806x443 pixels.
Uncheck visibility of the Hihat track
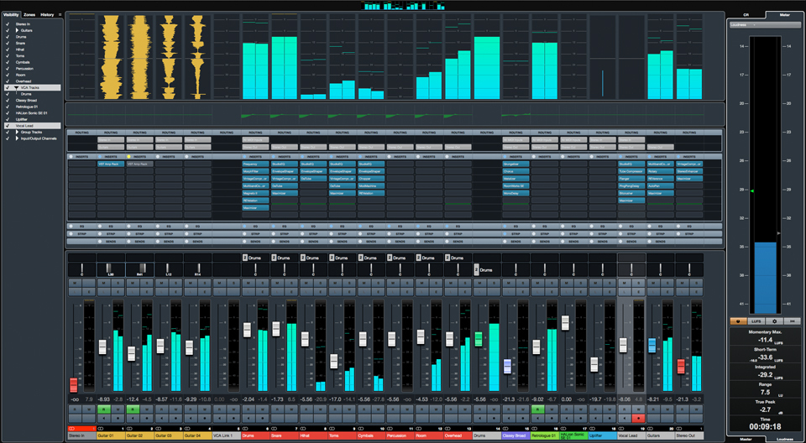click(x=7, y=50)
